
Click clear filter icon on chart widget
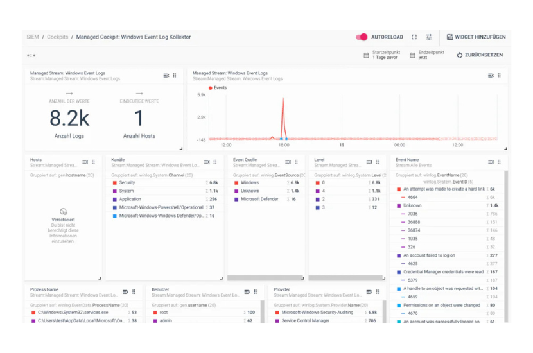[491, 76]
